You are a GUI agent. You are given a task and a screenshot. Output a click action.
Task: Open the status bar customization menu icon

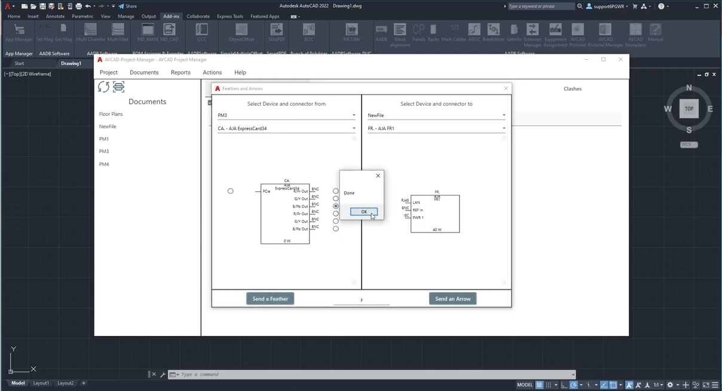pyautogui.click(x=715, y=384)
